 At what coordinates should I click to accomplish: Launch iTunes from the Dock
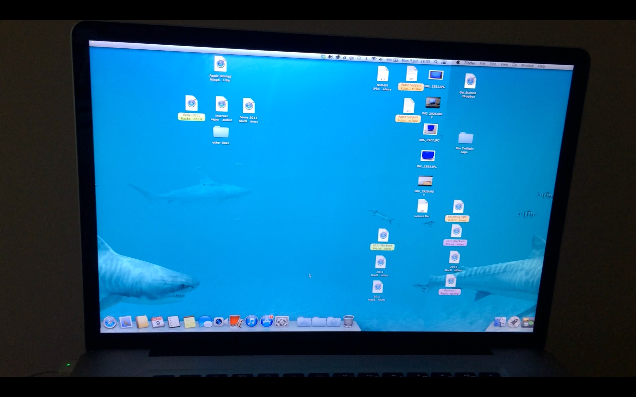point(251,321)
